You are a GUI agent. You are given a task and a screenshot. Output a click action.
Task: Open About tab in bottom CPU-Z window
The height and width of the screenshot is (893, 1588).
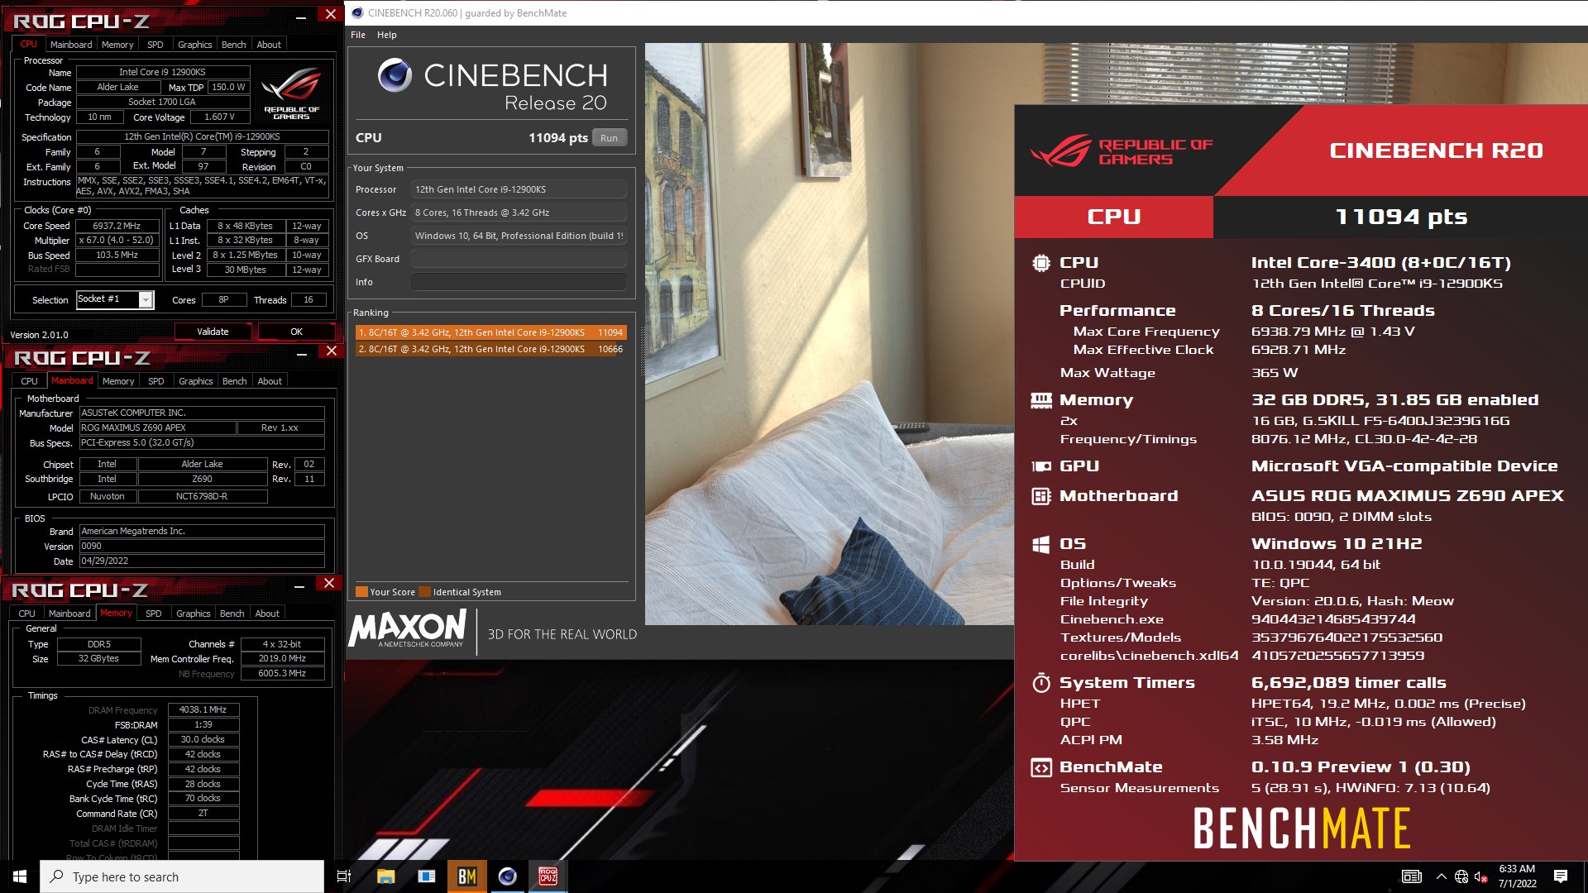point(267,614)
